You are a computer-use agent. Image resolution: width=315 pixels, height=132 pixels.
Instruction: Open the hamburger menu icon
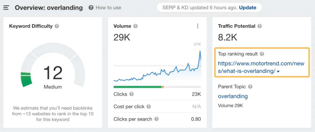[x=6, y=8]
